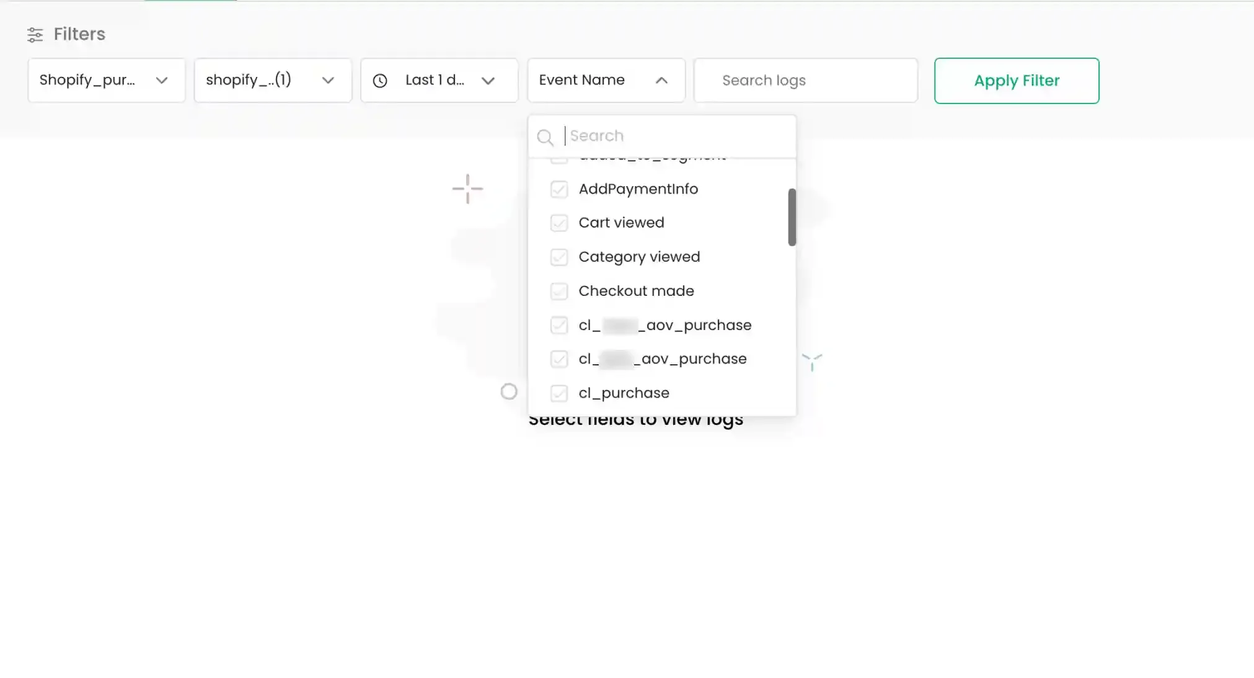Select the Cart viewed label
This screenshot has height=678, width=1254.
pyautogui.click(x=621, y=223)
